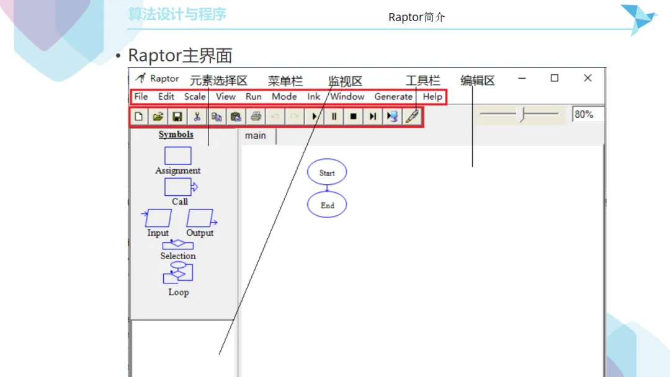Image resolution: width=670 pixels, height=377 pixels.
Task: Click the Symbols panel heading
Action: click(x=176, y=135)
